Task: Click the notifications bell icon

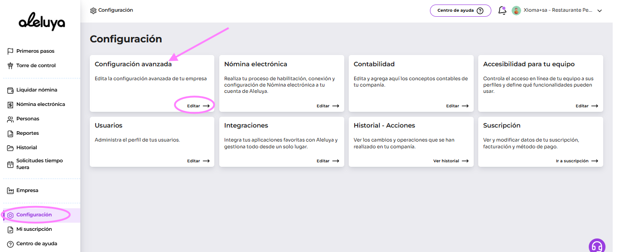Action: (x=502, y=10)
